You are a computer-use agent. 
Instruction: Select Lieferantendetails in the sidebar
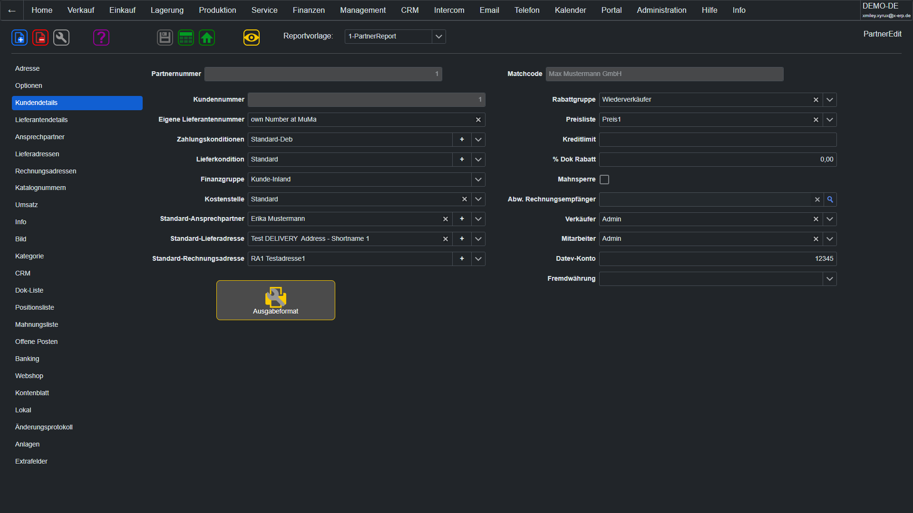[x=41, y=120]
